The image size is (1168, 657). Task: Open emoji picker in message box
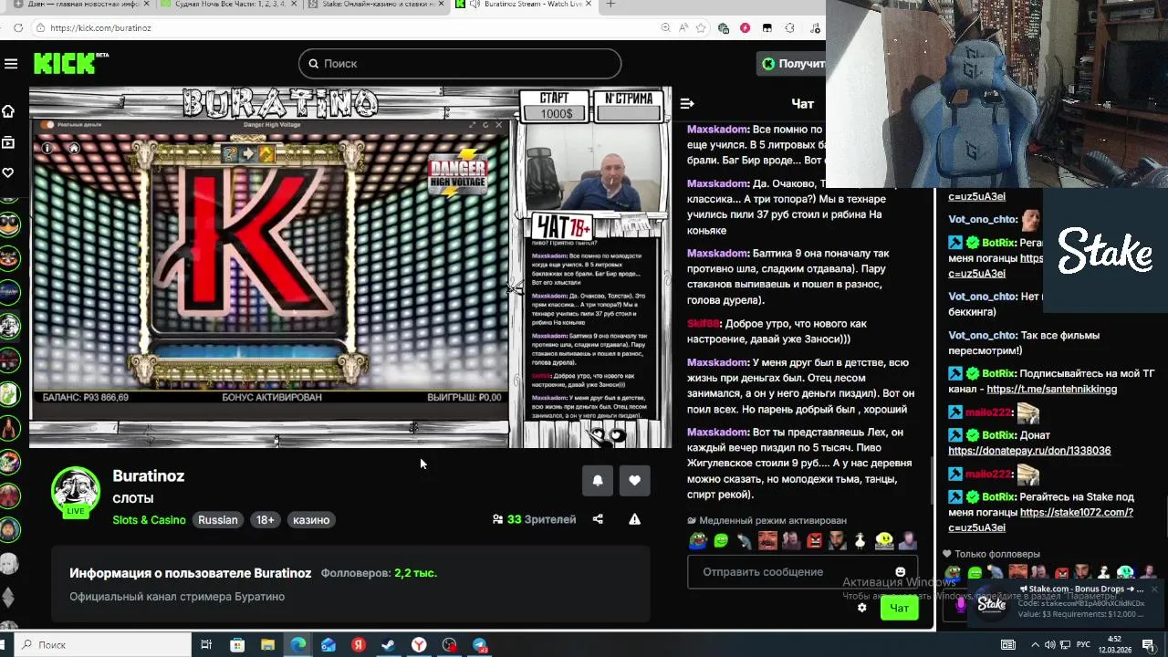coord(901,572)
